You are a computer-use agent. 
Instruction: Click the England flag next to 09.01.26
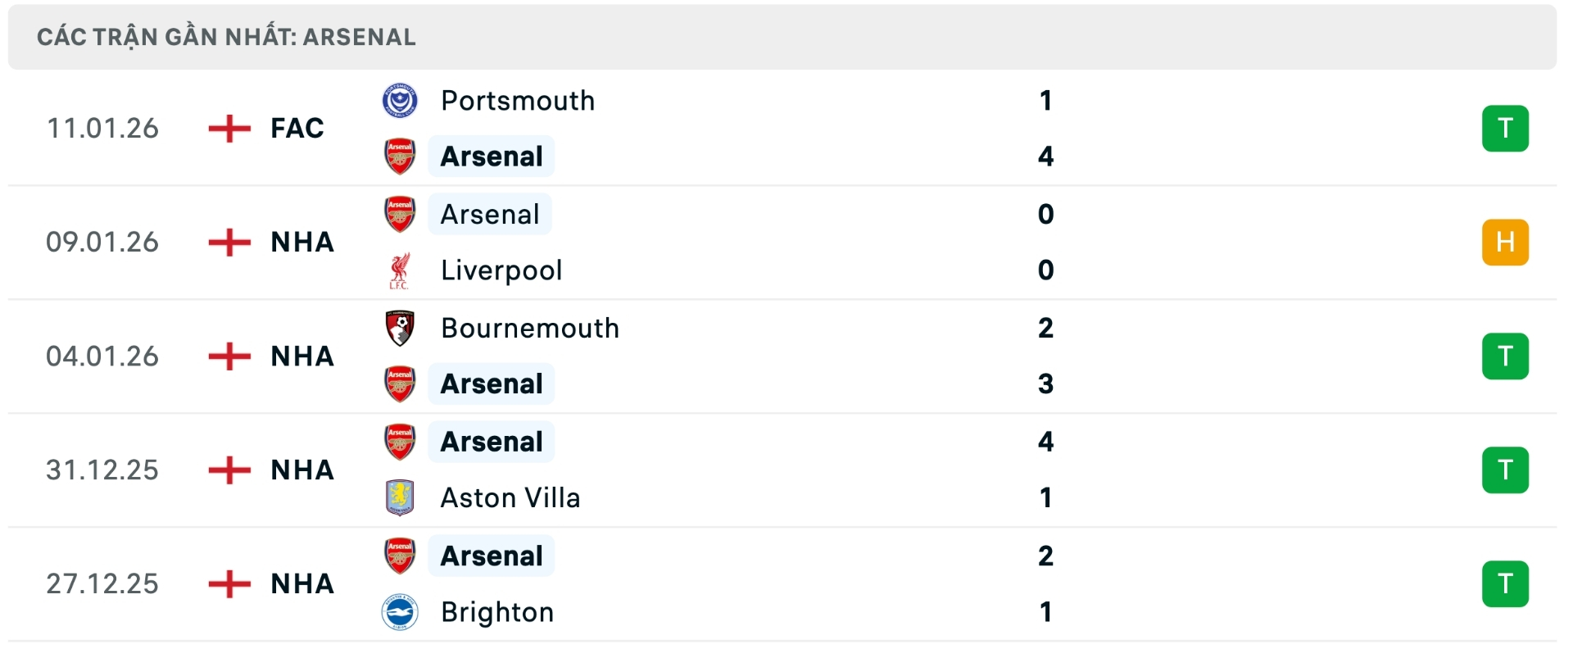point(230,242)
